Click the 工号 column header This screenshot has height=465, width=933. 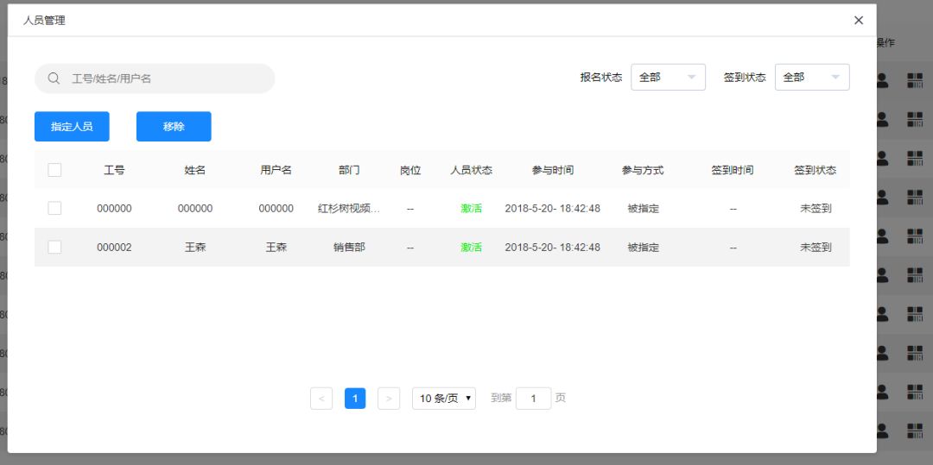tap(114, 170)
